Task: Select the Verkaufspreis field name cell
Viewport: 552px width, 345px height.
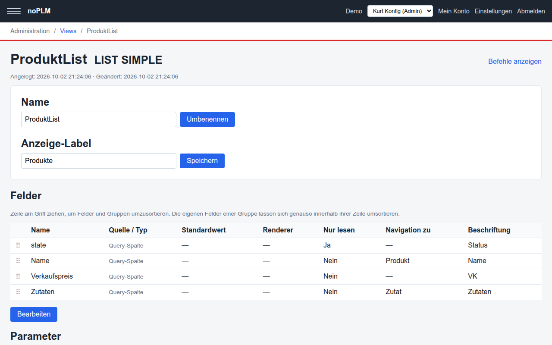Action: pyautogui.click(x=52, y=276)
